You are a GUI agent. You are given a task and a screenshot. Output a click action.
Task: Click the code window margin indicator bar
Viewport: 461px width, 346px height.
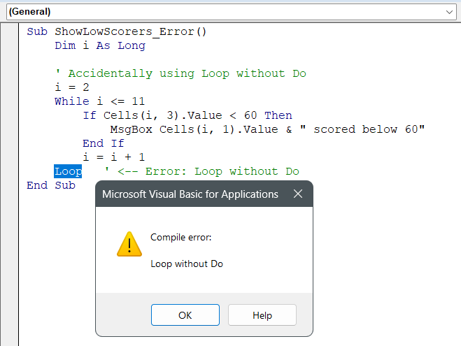click(9, 185)
